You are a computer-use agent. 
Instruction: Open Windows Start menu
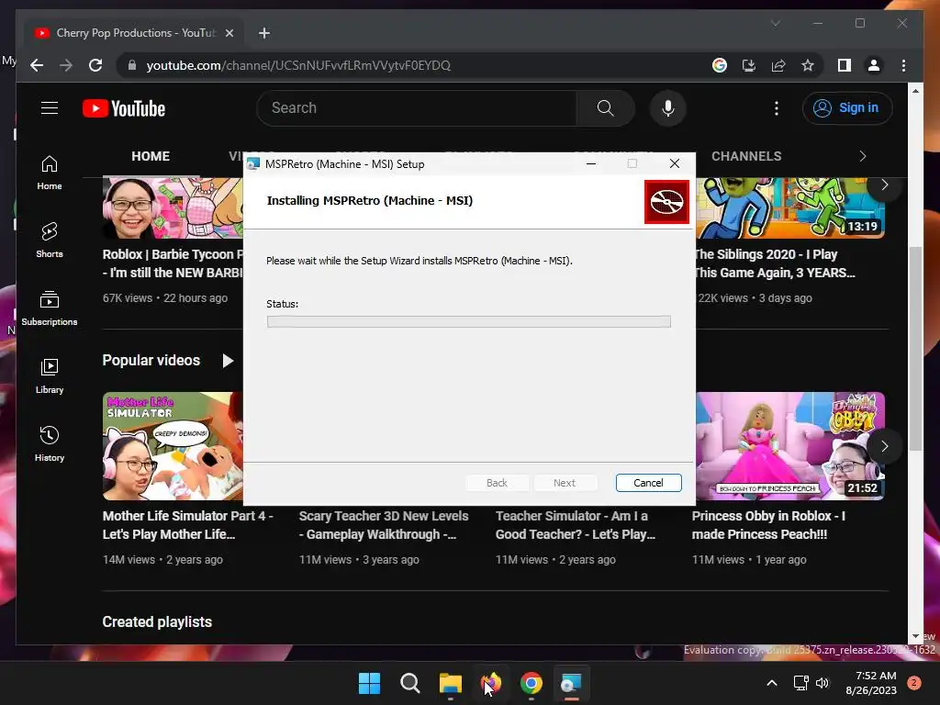point(369,683)
